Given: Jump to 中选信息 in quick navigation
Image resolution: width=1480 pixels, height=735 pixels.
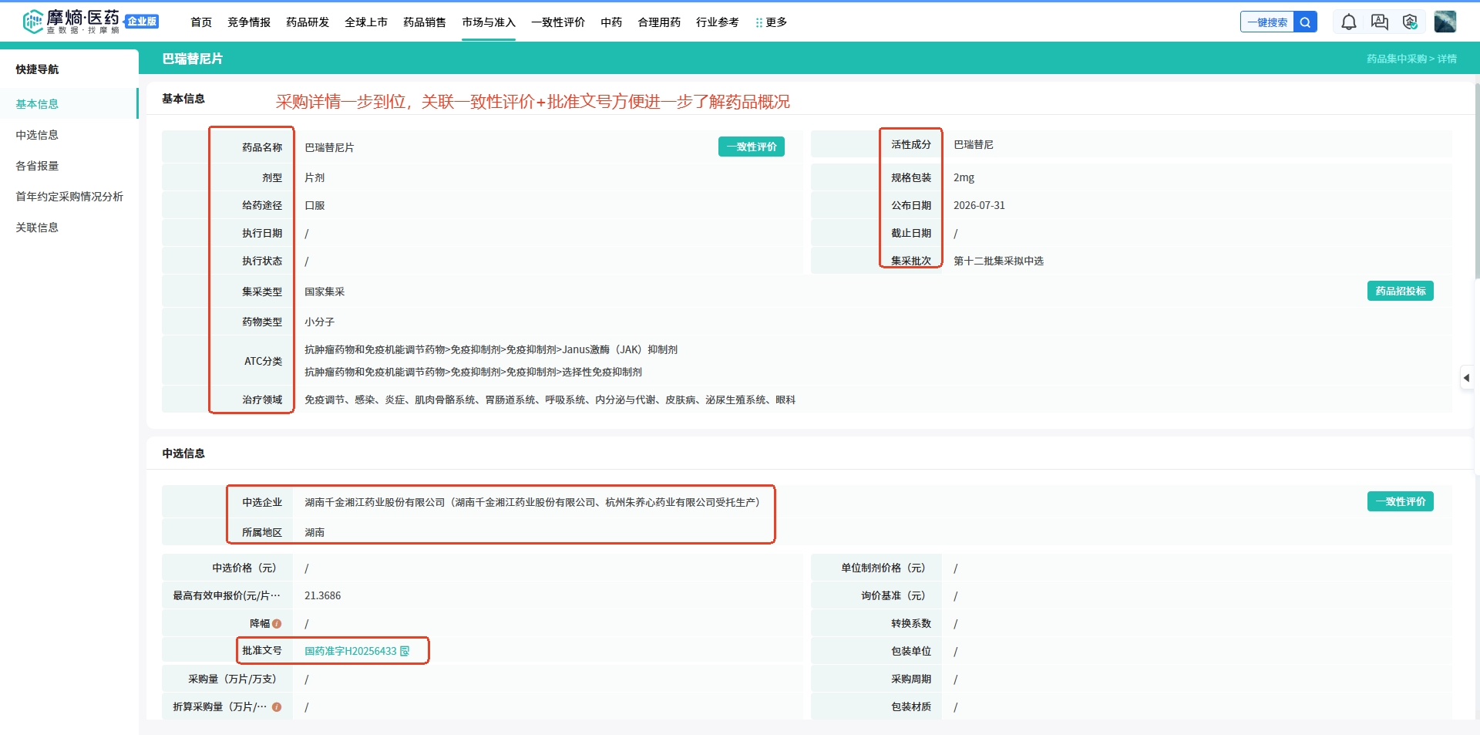Looking at the screenshot, I should [x=37, y=135].
